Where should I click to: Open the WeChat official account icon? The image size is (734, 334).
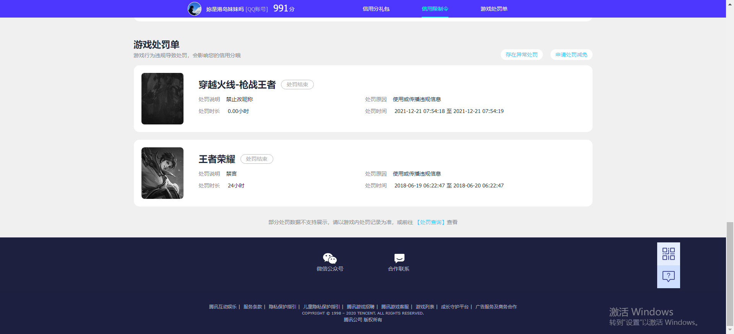click(x=330, y=258)
